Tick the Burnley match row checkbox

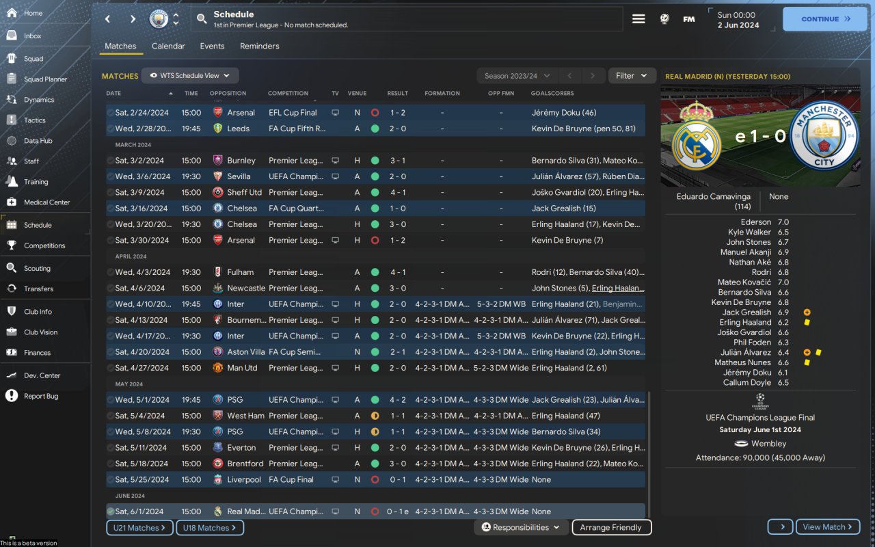point(110,161)
